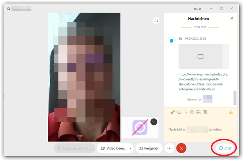
Task: Click the contact card icon
Action: click(205, 112)
